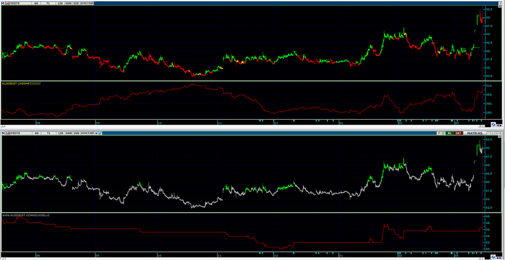
Task: Change the 60 period setting in top chart
Action: (36, 3)
